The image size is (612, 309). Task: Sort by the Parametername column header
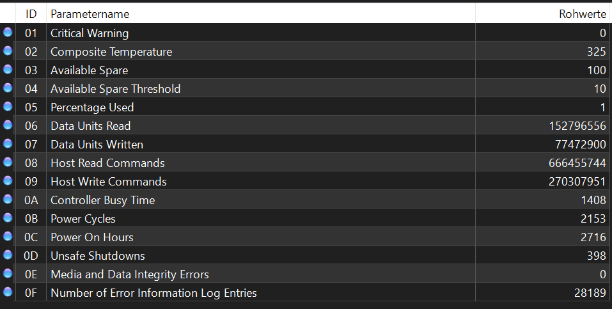90,13
